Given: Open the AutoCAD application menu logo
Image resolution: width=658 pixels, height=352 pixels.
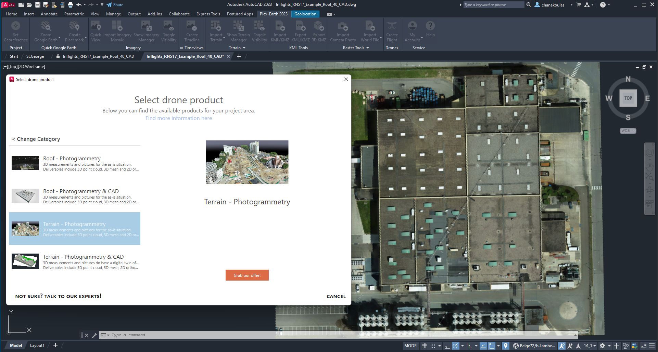Looking at the screenshot, I should coord(9,5).
